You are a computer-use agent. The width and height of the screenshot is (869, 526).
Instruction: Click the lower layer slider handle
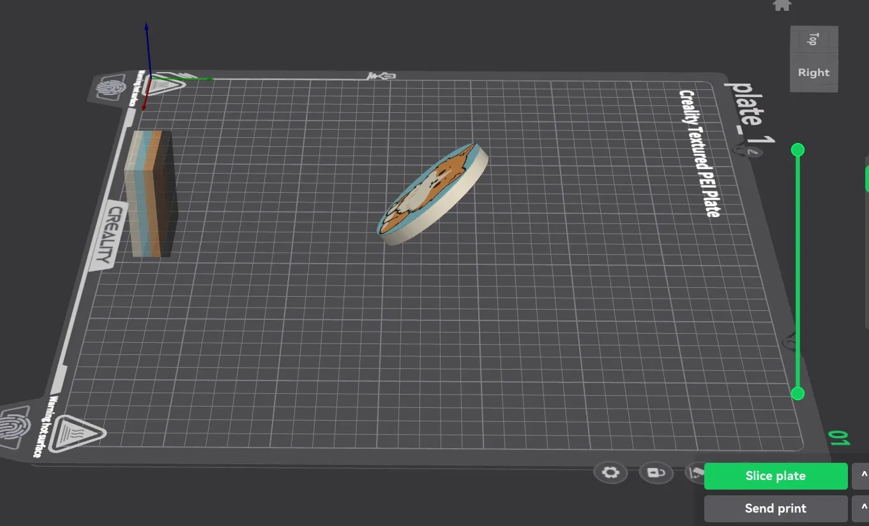pos(797,393)
